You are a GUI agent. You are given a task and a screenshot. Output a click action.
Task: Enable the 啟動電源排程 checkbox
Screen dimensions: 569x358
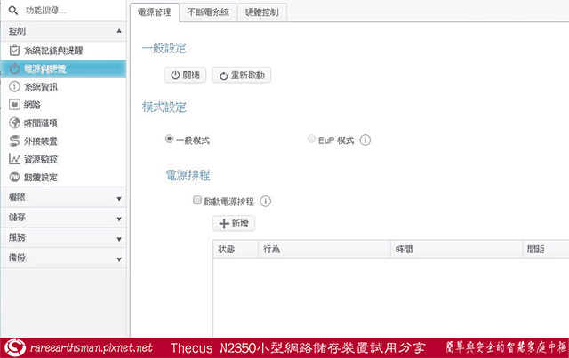[197, 202]
